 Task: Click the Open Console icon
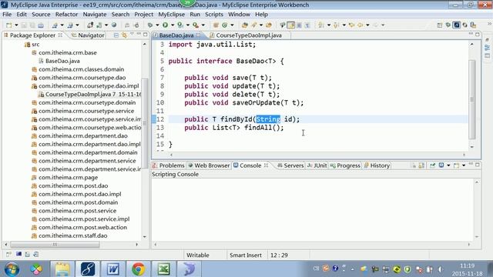tap(456, 165)
